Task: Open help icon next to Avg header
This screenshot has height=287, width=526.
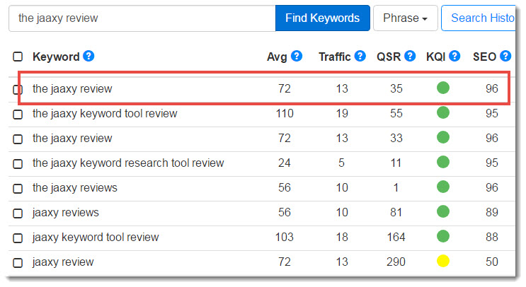Action: [297, 56]
